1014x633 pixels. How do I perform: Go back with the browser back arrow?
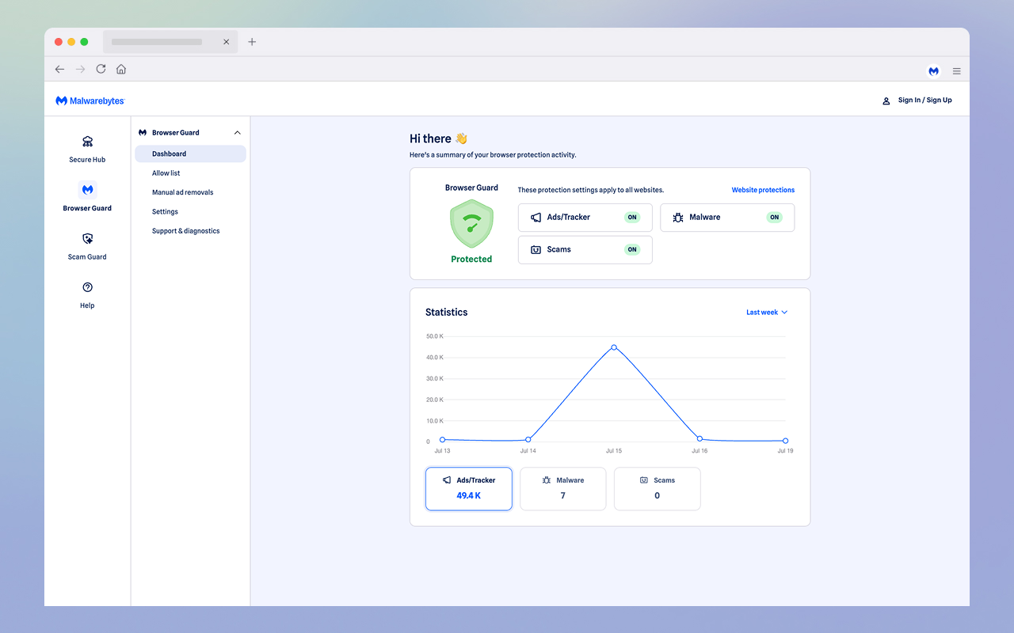[x=59, y=69]
